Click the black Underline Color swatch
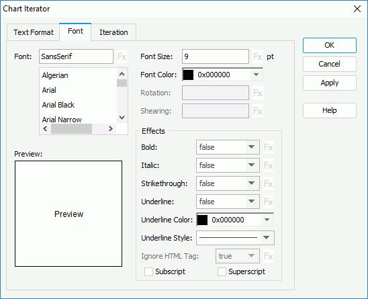This screenshot has height=299, width=368. (x=202, y=220)
